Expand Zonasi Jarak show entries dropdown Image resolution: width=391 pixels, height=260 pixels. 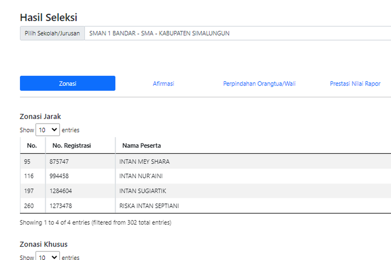48,130
